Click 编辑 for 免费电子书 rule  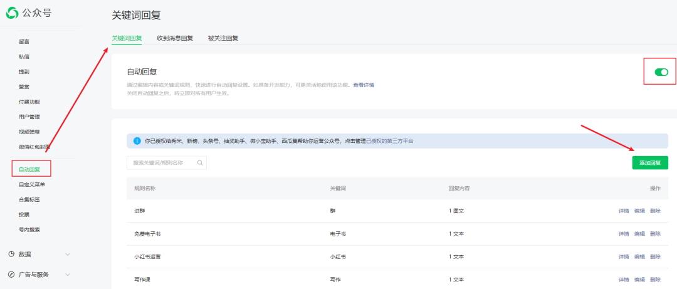point(639,234)
